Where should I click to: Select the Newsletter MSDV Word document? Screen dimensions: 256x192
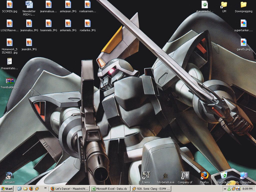pyautogui.click(x=29, y=8)
